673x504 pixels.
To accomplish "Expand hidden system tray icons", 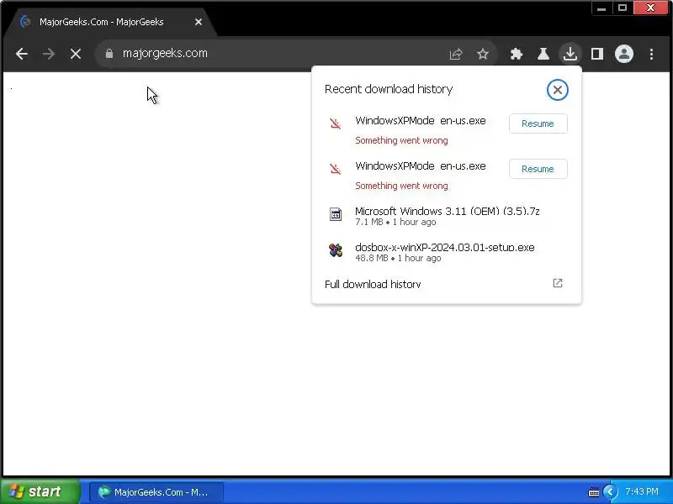I will [x=610, y=491].
